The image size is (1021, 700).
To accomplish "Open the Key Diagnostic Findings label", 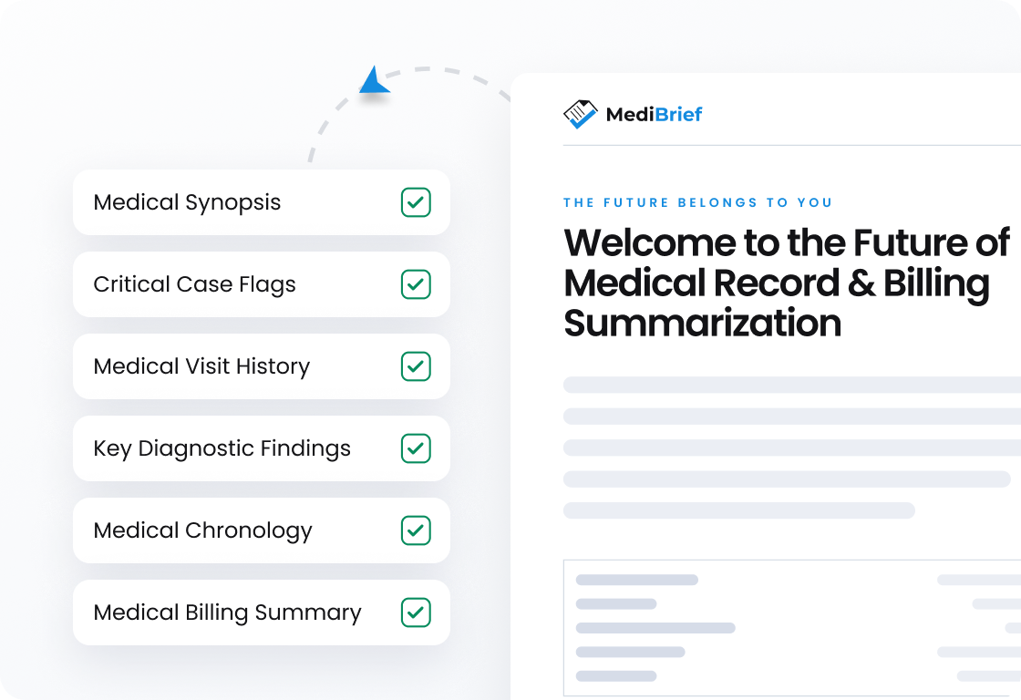I will point(222,448).
